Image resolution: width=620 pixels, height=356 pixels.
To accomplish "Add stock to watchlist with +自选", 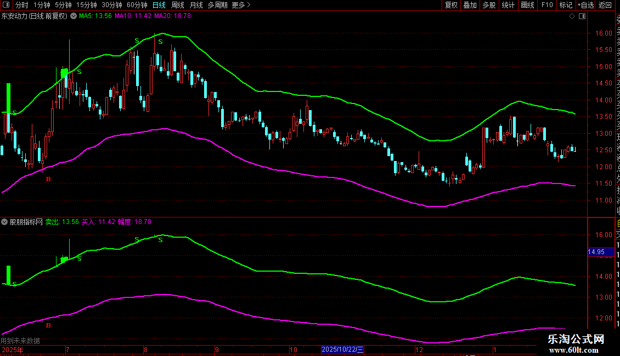I will point(585,5).
